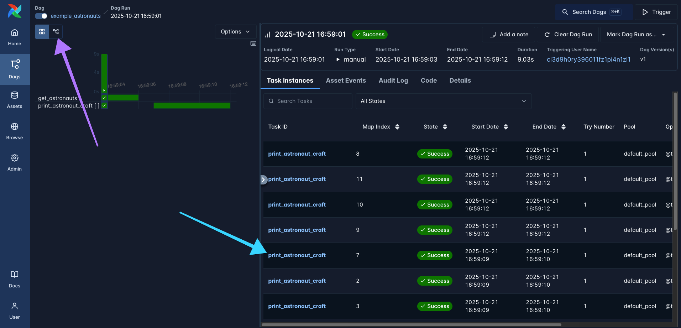Open the Code tab
The height and width of the screenshot is (328, 681).
(429, 80)
